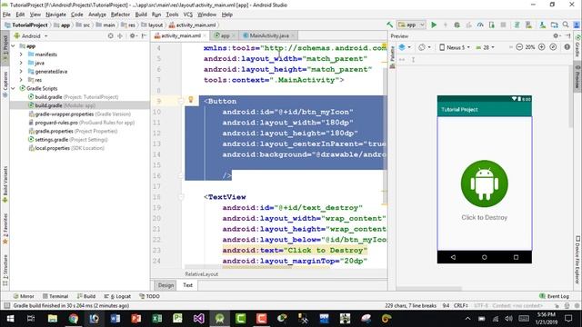Open API level 28 dropdown
Image resolution: width=582 pixels, height=327 pixels.
point(485,47)
